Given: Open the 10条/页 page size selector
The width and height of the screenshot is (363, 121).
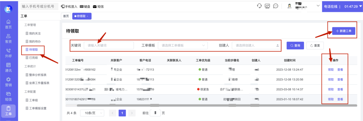Looking at the screenshot, I should click(92, 113).
